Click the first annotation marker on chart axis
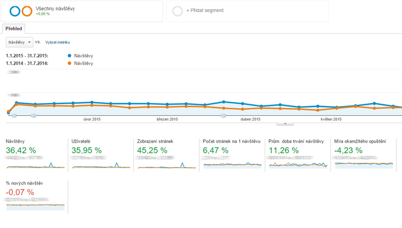Screen dimensions: 402x228 [14, 116]
